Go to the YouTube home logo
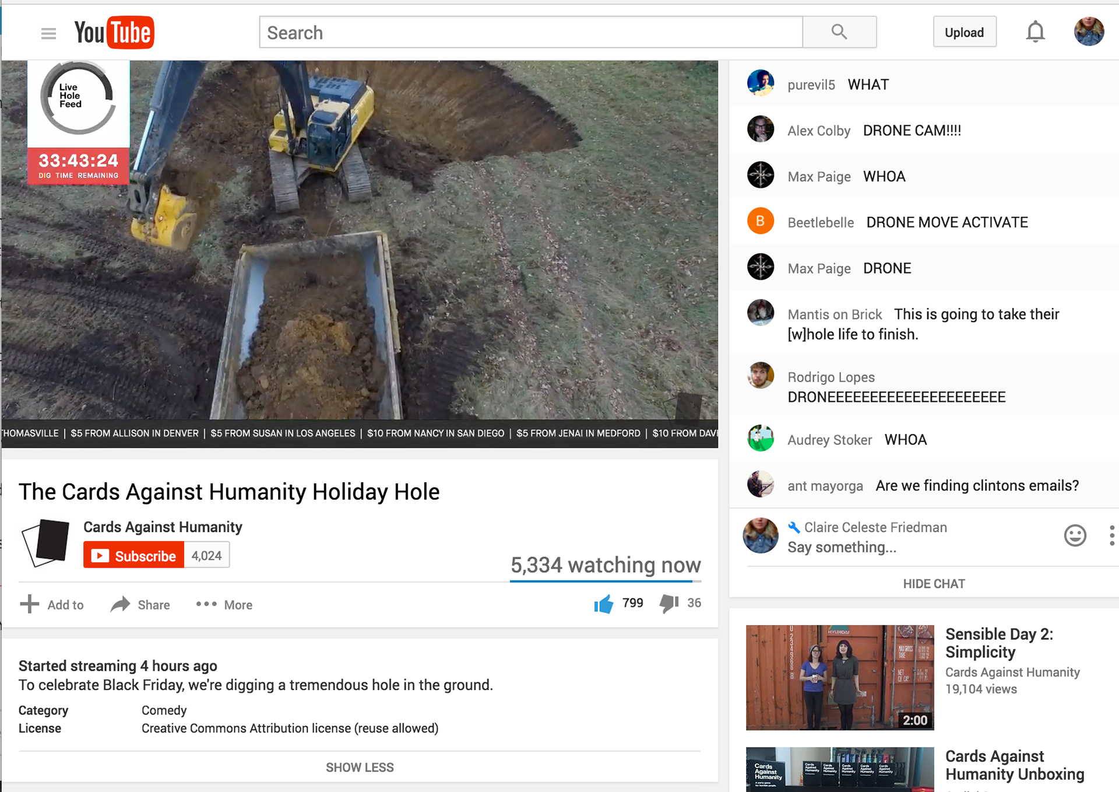 (x=114, y=33)
